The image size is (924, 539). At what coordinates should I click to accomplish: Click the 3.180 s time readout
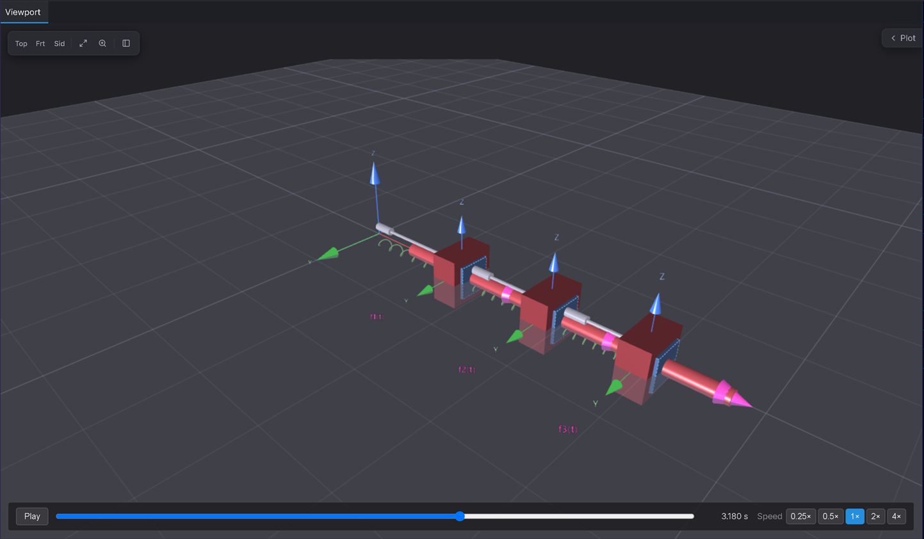[734, 516]
